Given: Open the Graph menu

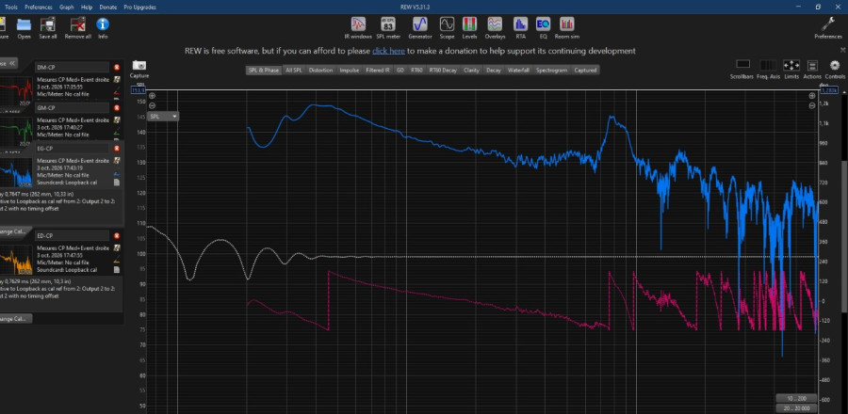Looking at the screenshot, I should (67, 7).
